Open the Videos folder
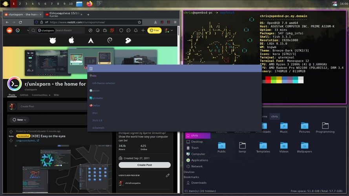The height and width of the screenshot is (196, 349). [x=284, y=147]
